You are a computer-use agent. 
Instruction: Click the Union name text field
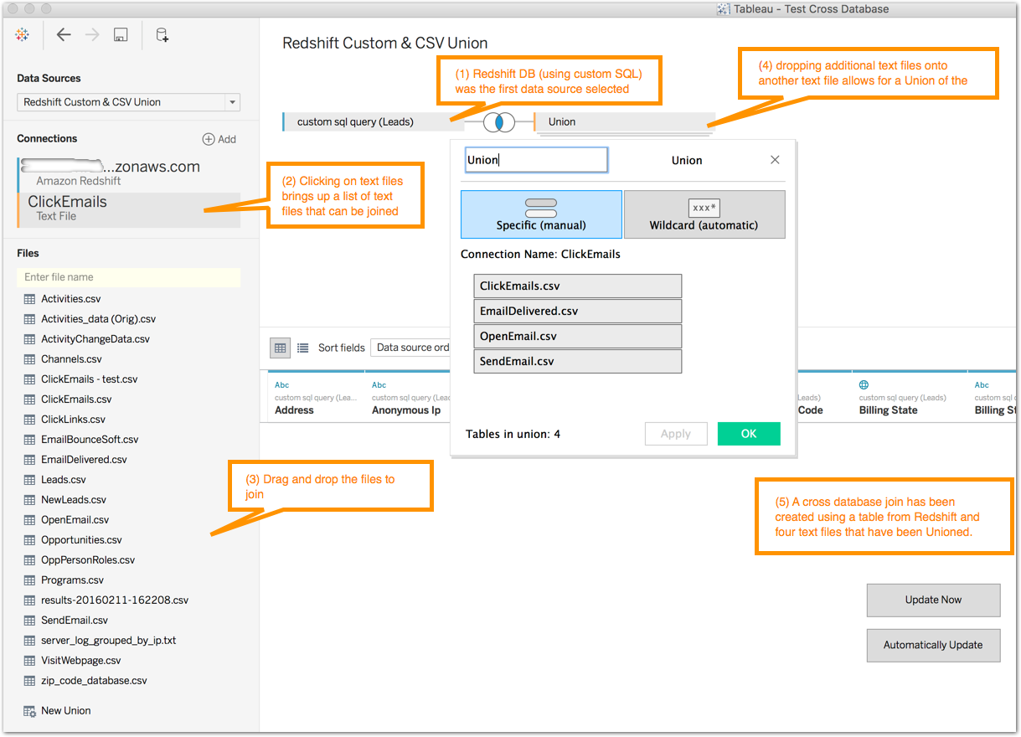pos(536,160)
